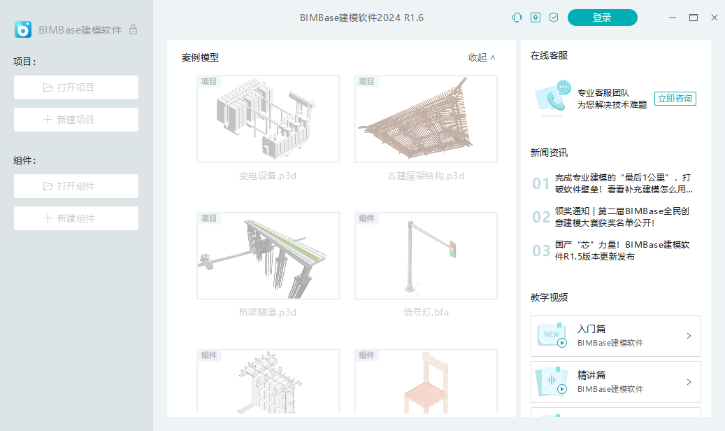Image resolution: width=725 pixels, height=431 pixels.
Task: Open the 变电设备.p3d thumbnail
Action: click(x=268, y=119)
